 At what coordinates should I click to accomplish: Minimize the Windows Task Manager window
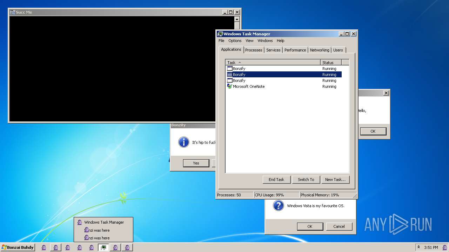341,34
